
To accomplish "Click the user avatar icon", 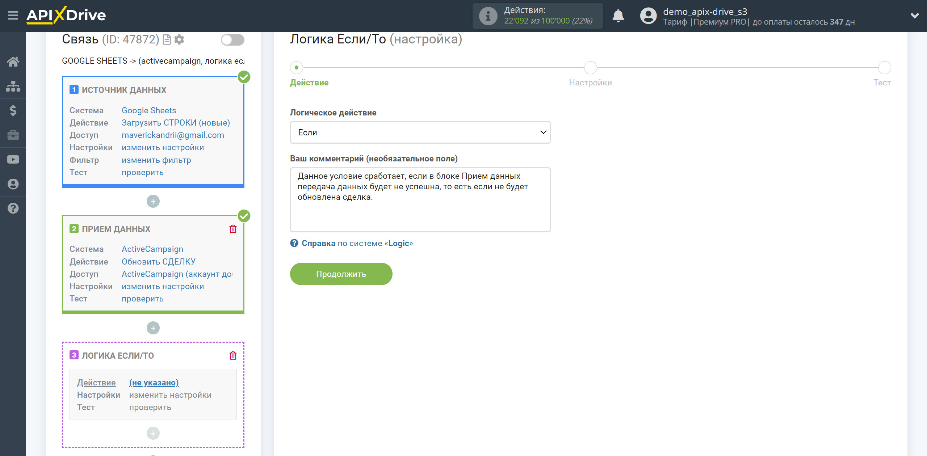I will pyautogui.click(x=648, y=16).
